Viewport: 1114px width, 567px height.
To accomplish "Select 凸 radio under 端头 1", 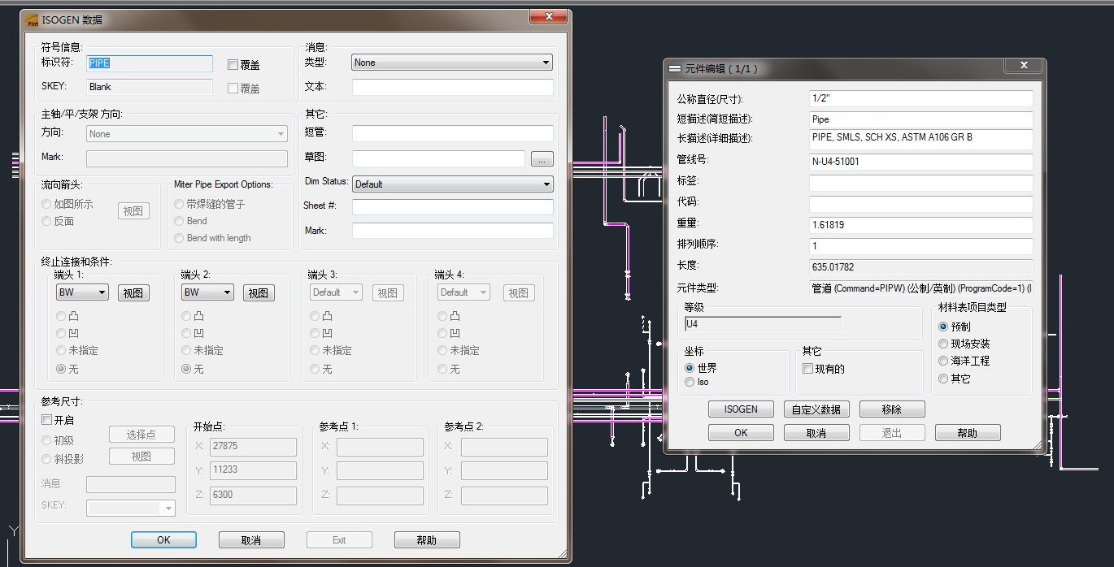I will 61,316.
